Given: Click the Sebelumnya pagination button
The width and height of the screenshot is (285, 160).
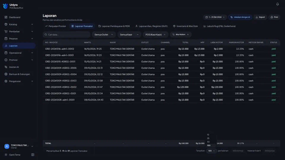Looking at the screenshot, I should coord(238,151).
